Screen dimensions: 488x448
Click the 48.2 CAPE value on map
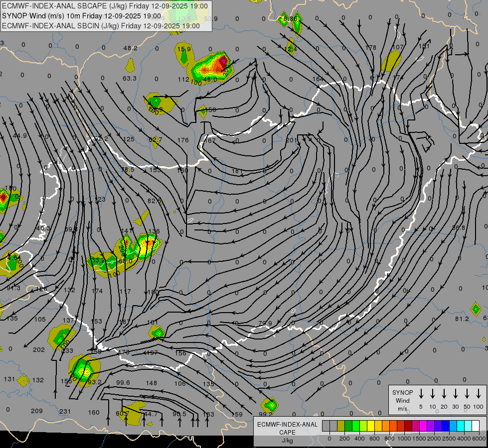(130, 48)
